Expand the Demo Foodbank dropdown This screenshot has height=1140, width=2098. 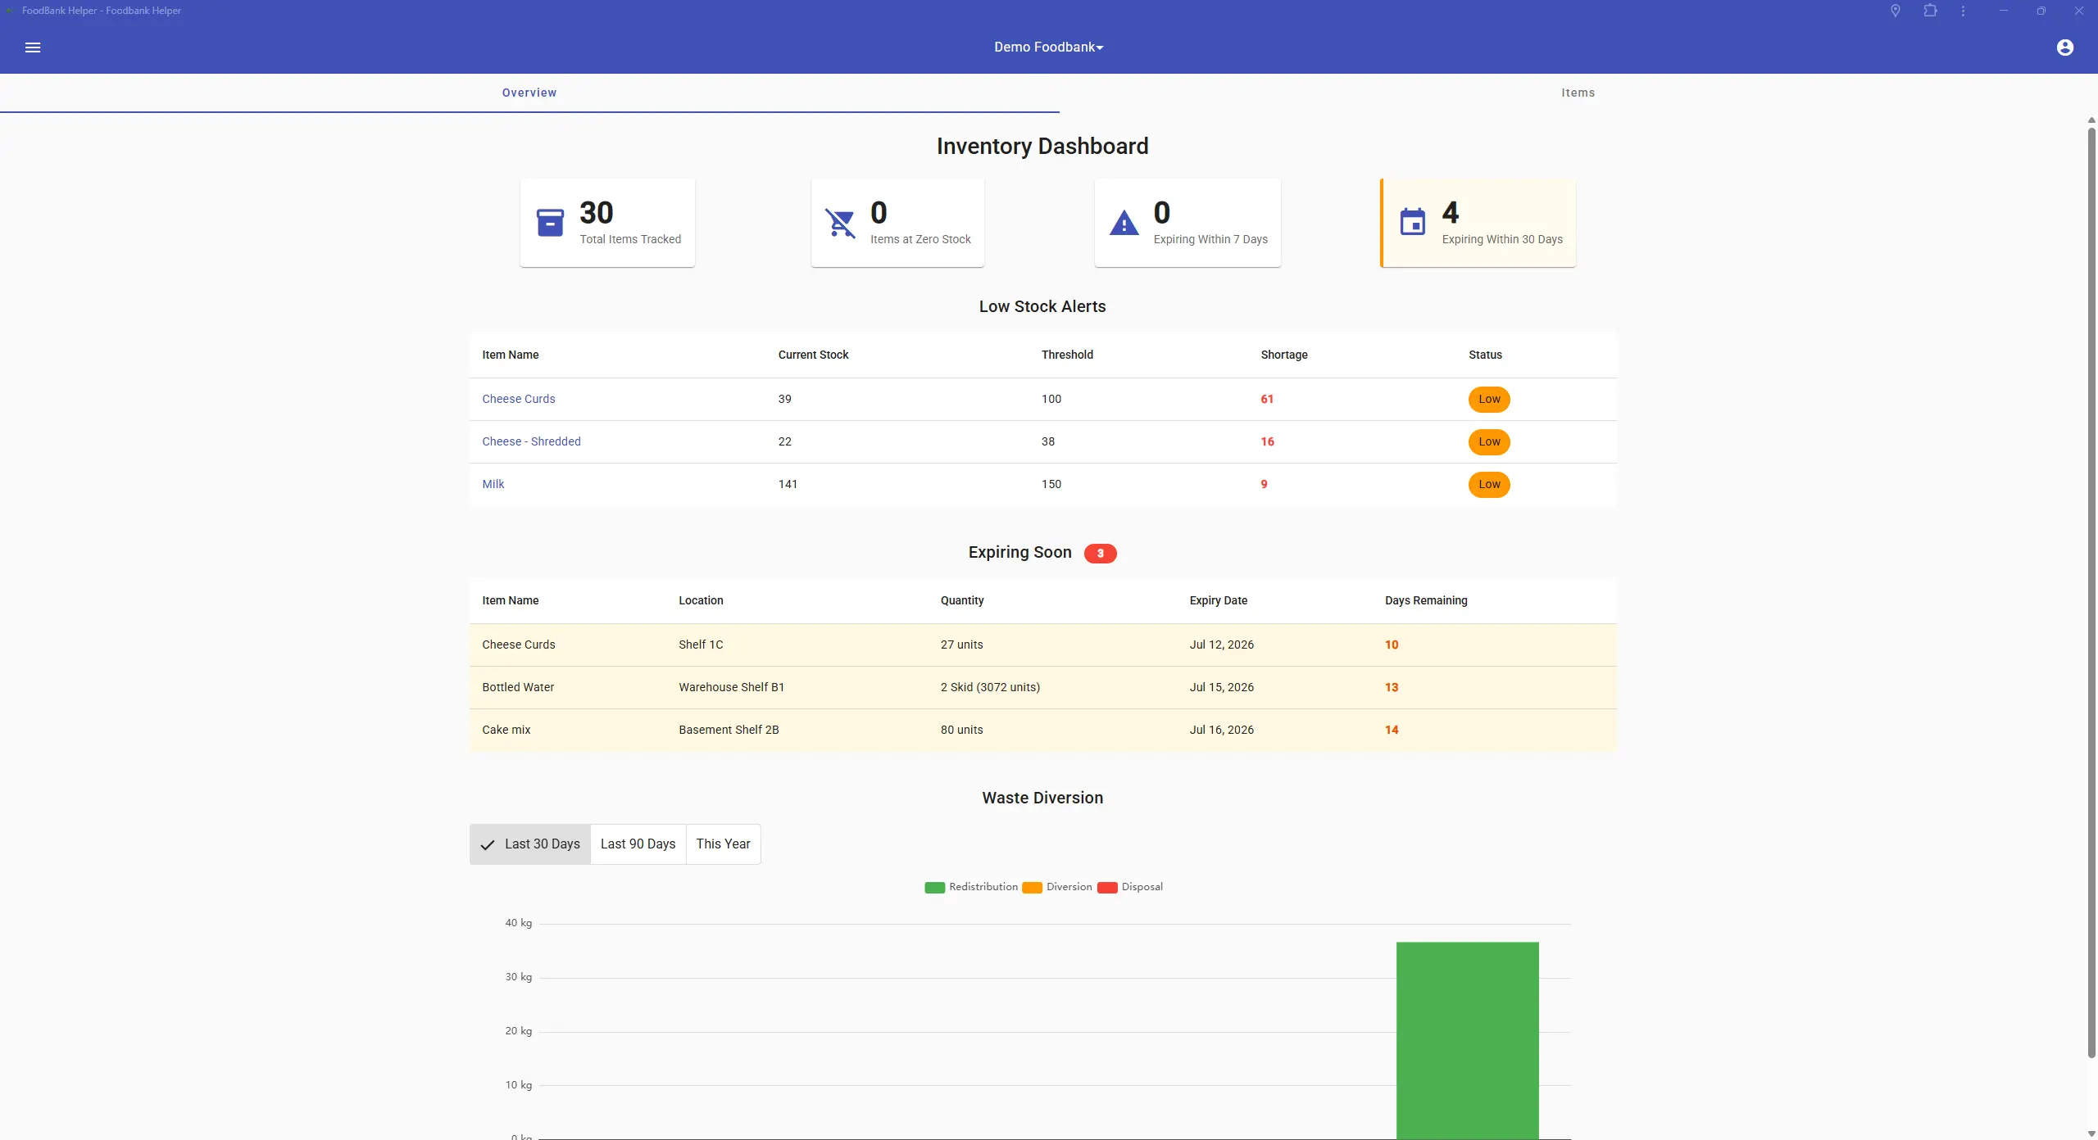pos(1048,47)
